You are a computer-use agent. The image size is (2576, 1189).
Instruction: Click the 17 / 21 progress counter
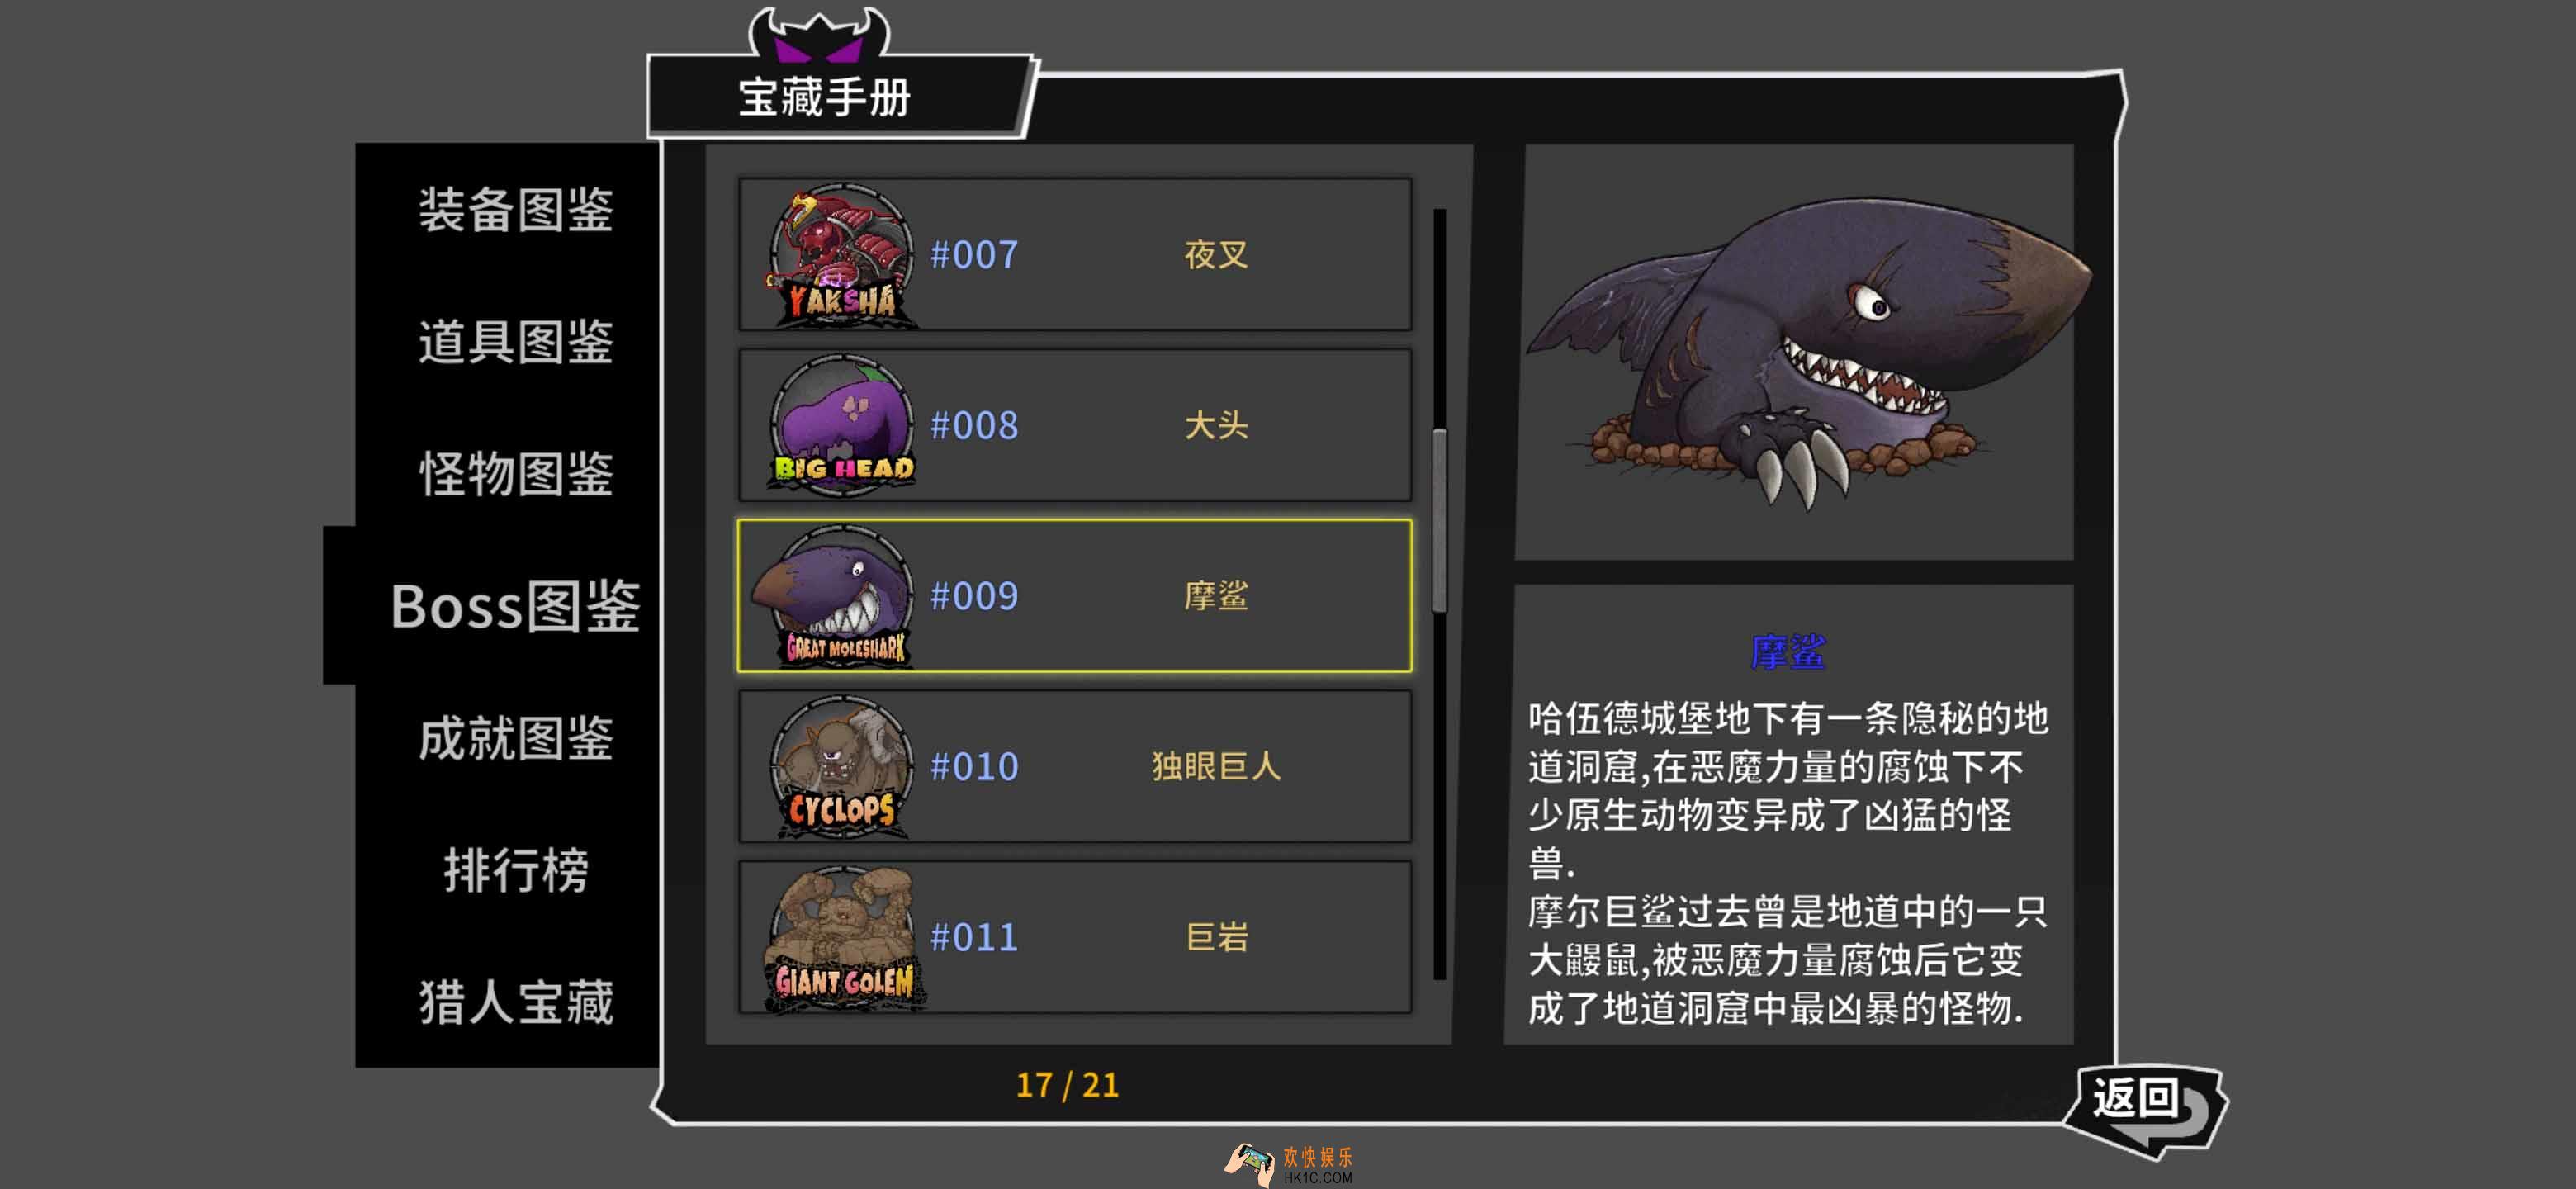[x=1067, y=1085]
